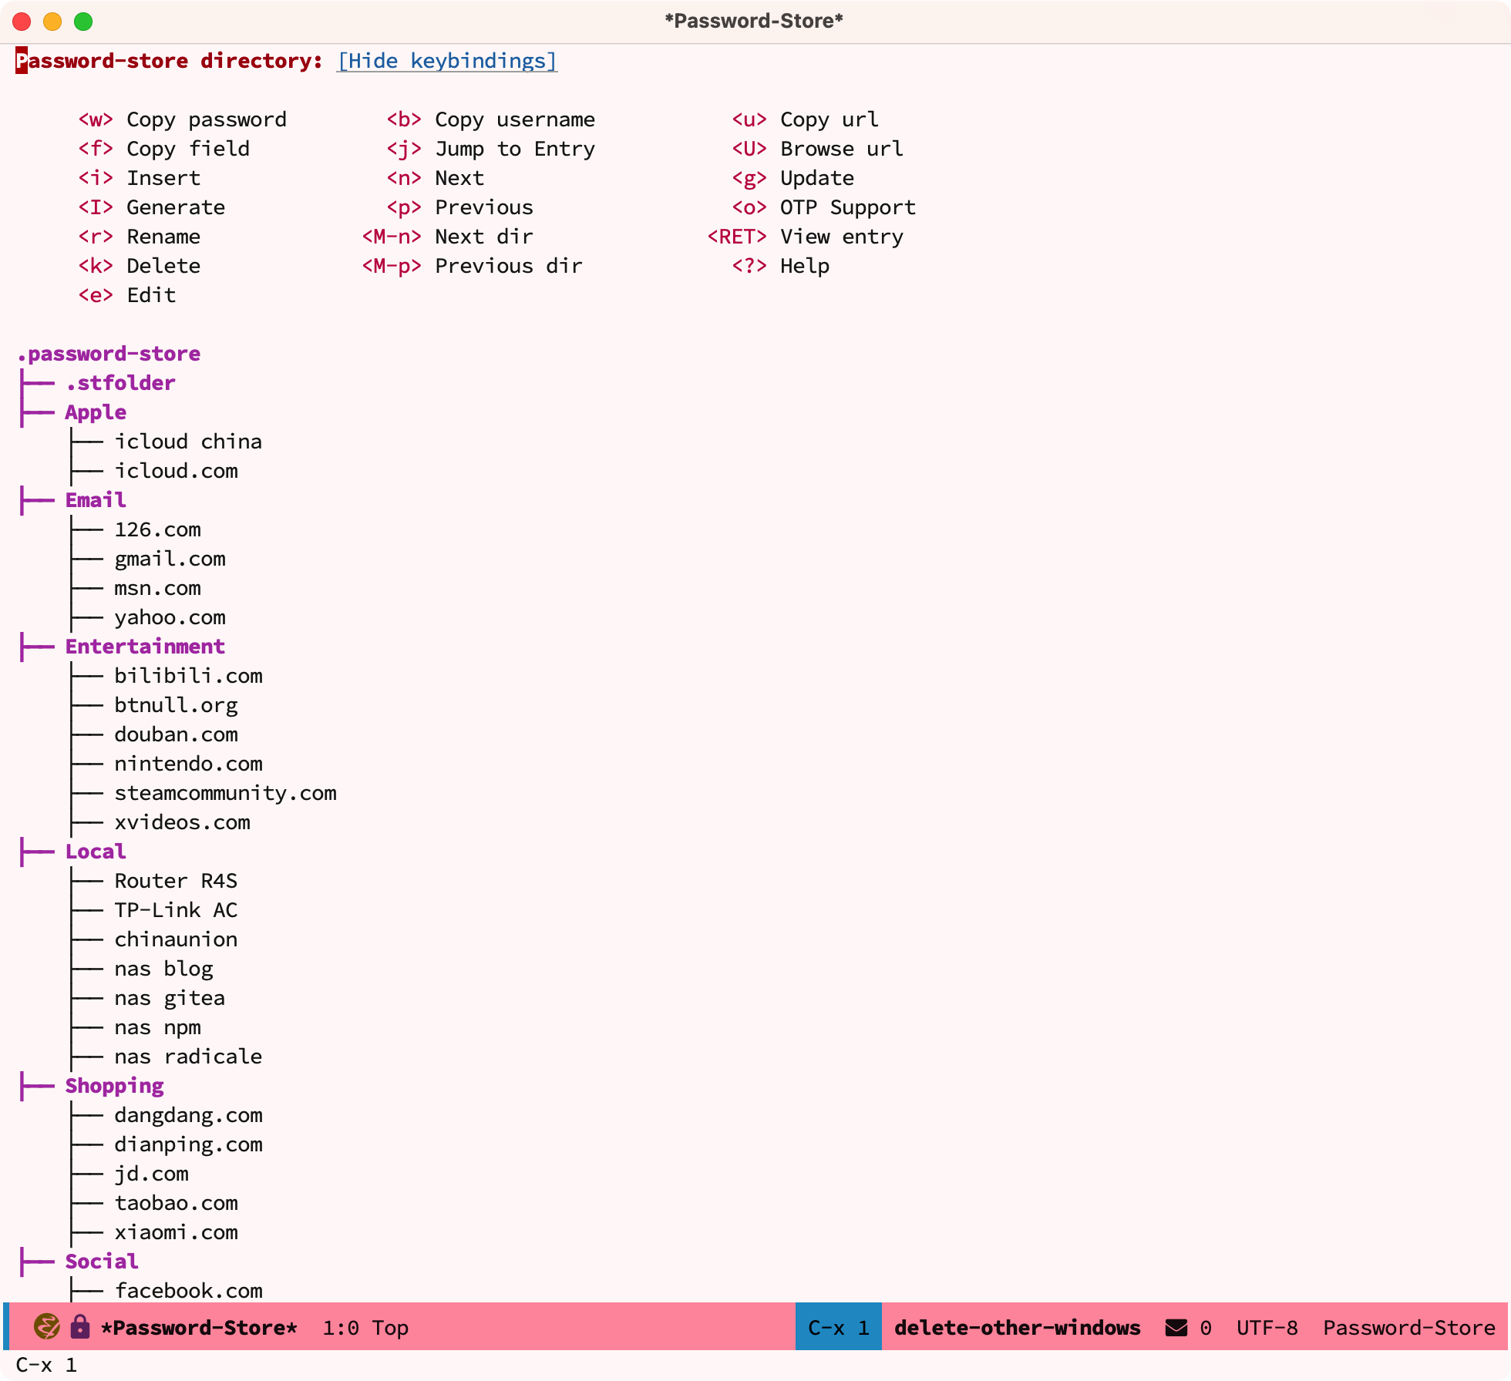Click the Copy password keybinding
1511x1381 pixels.
click(x=182, y=119)
